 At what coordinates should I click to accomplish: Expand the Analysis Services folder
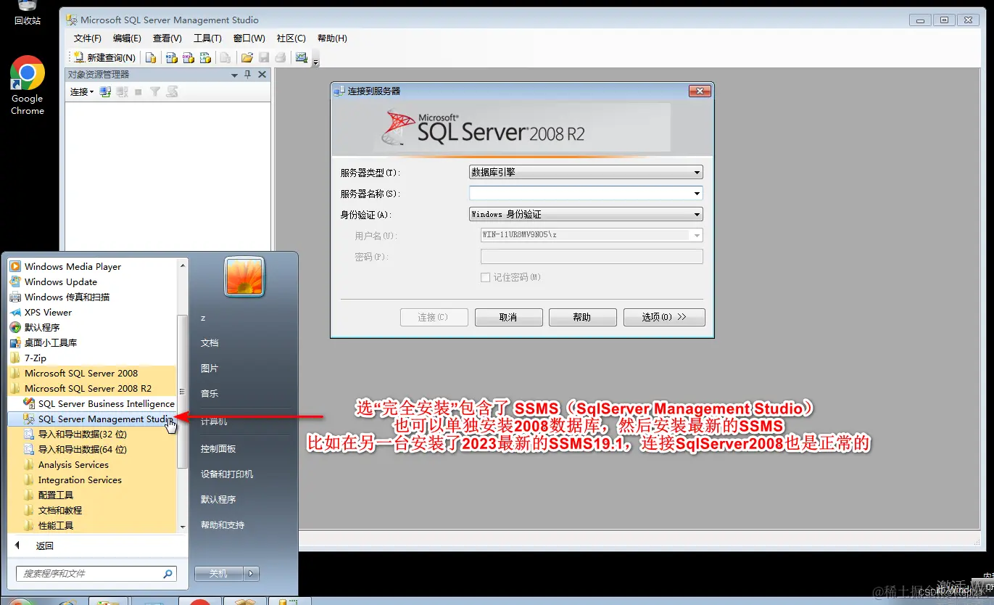point(91,465)
